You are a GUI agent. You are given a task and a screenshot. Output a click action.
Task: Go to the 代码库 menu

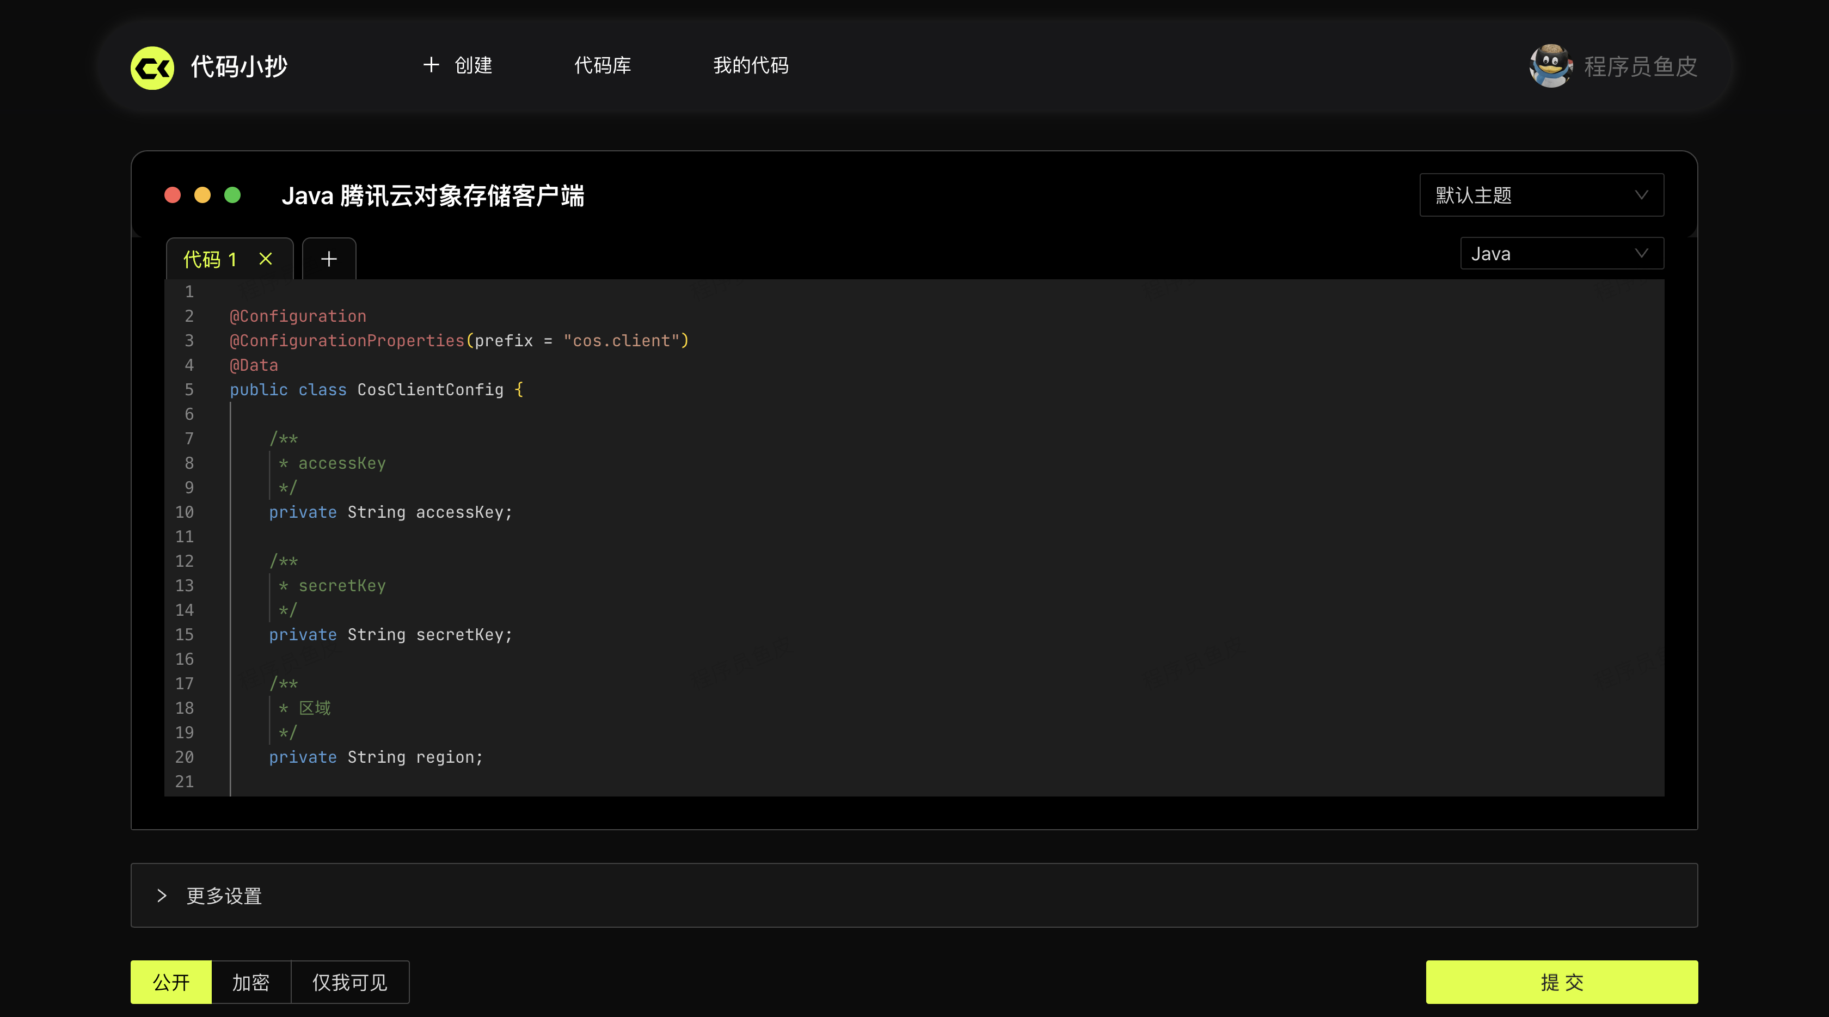coord(602,65)
